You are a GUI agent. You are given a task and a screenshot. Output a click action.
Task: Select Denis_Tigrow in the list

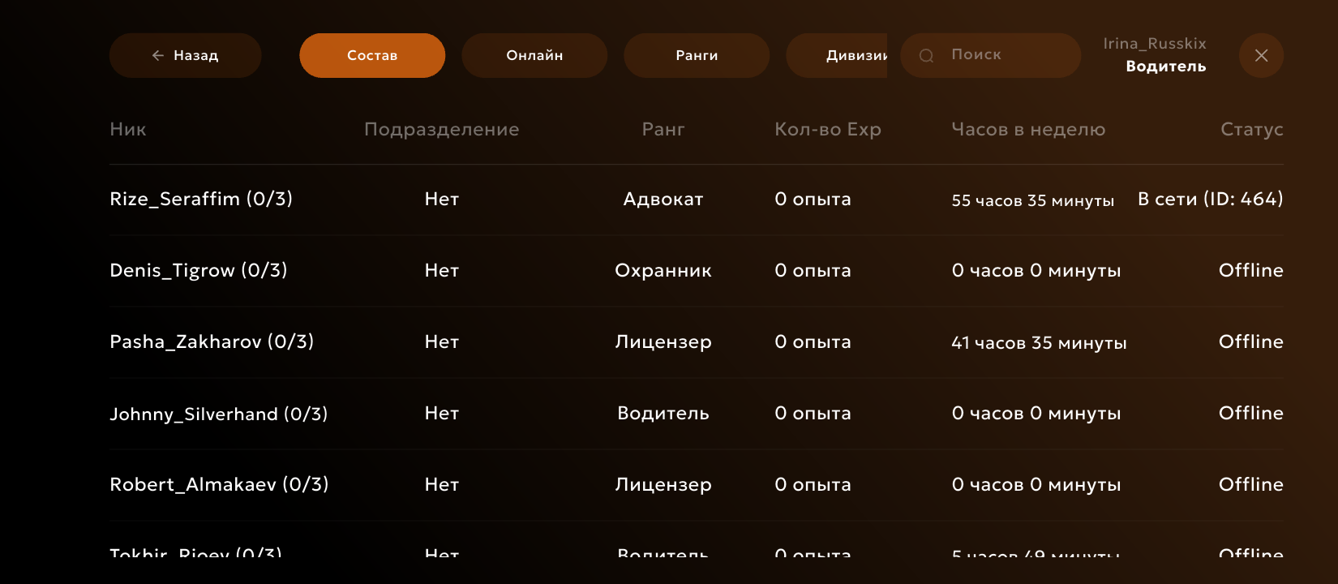199,271
